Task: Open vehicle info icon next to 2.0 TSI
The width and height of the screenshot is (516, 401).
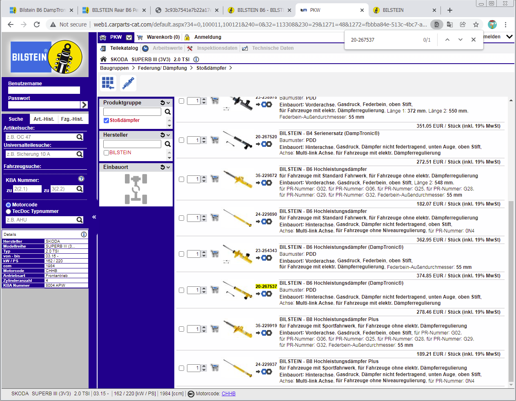Action: (196, 60)
